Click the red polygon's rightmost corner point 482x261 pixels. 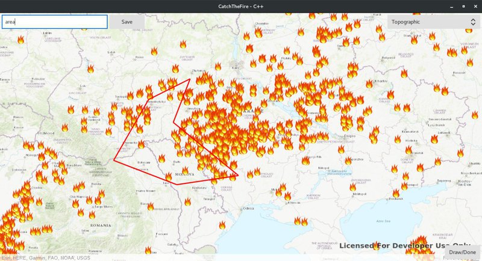[239, 175]
